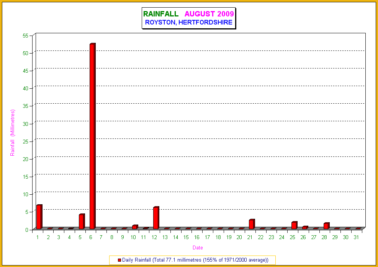
Task: Click the red legend swatch for Daily Rainfall
Action: point(119,260)
